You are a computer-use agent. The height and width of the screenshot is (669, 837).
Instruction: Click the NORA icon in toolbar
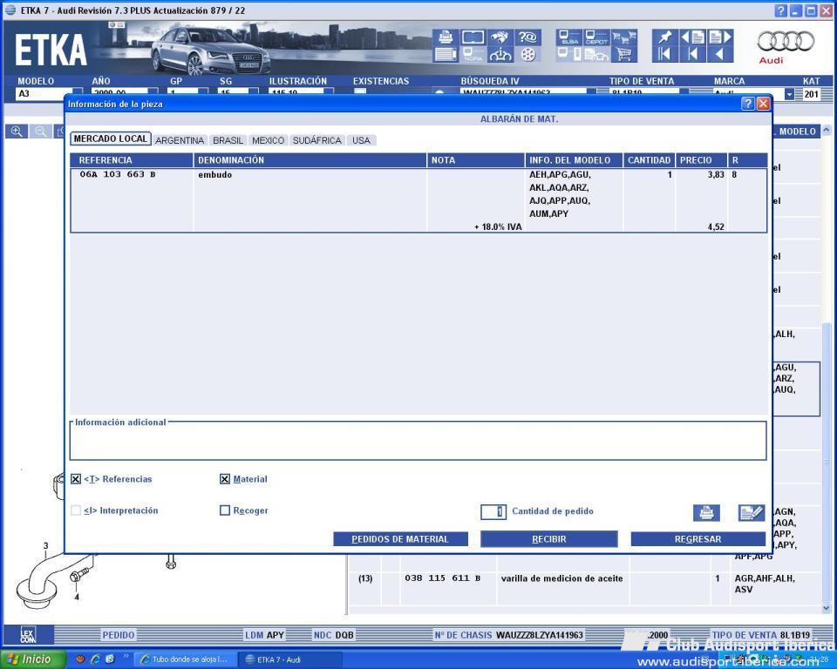(x=473, y=54)
